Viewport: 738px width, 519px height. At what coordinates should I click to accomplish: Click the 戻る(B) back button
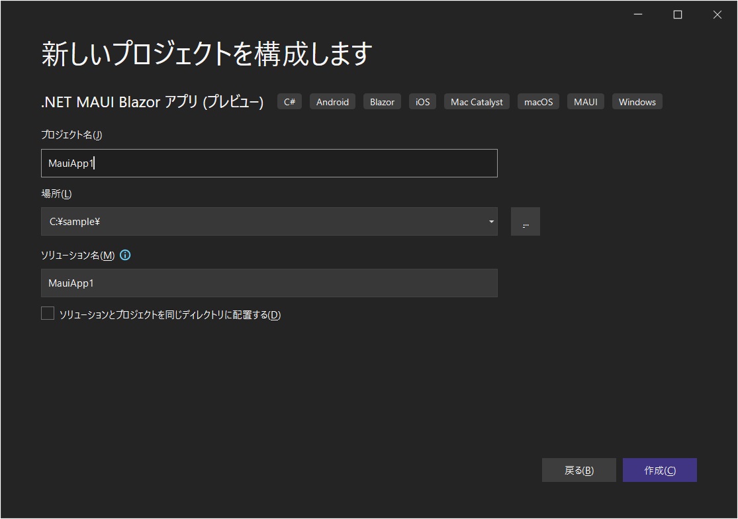(x=579, y=470)
